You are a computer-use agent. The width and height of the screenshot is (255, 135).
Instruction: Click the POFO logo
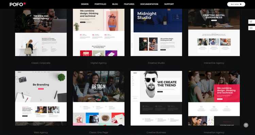[x=18, y=4]
